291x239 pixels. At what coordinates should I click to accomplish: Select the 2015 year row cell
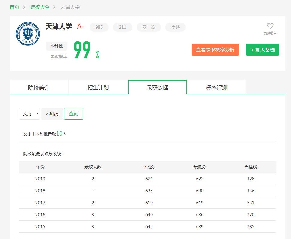40,226
